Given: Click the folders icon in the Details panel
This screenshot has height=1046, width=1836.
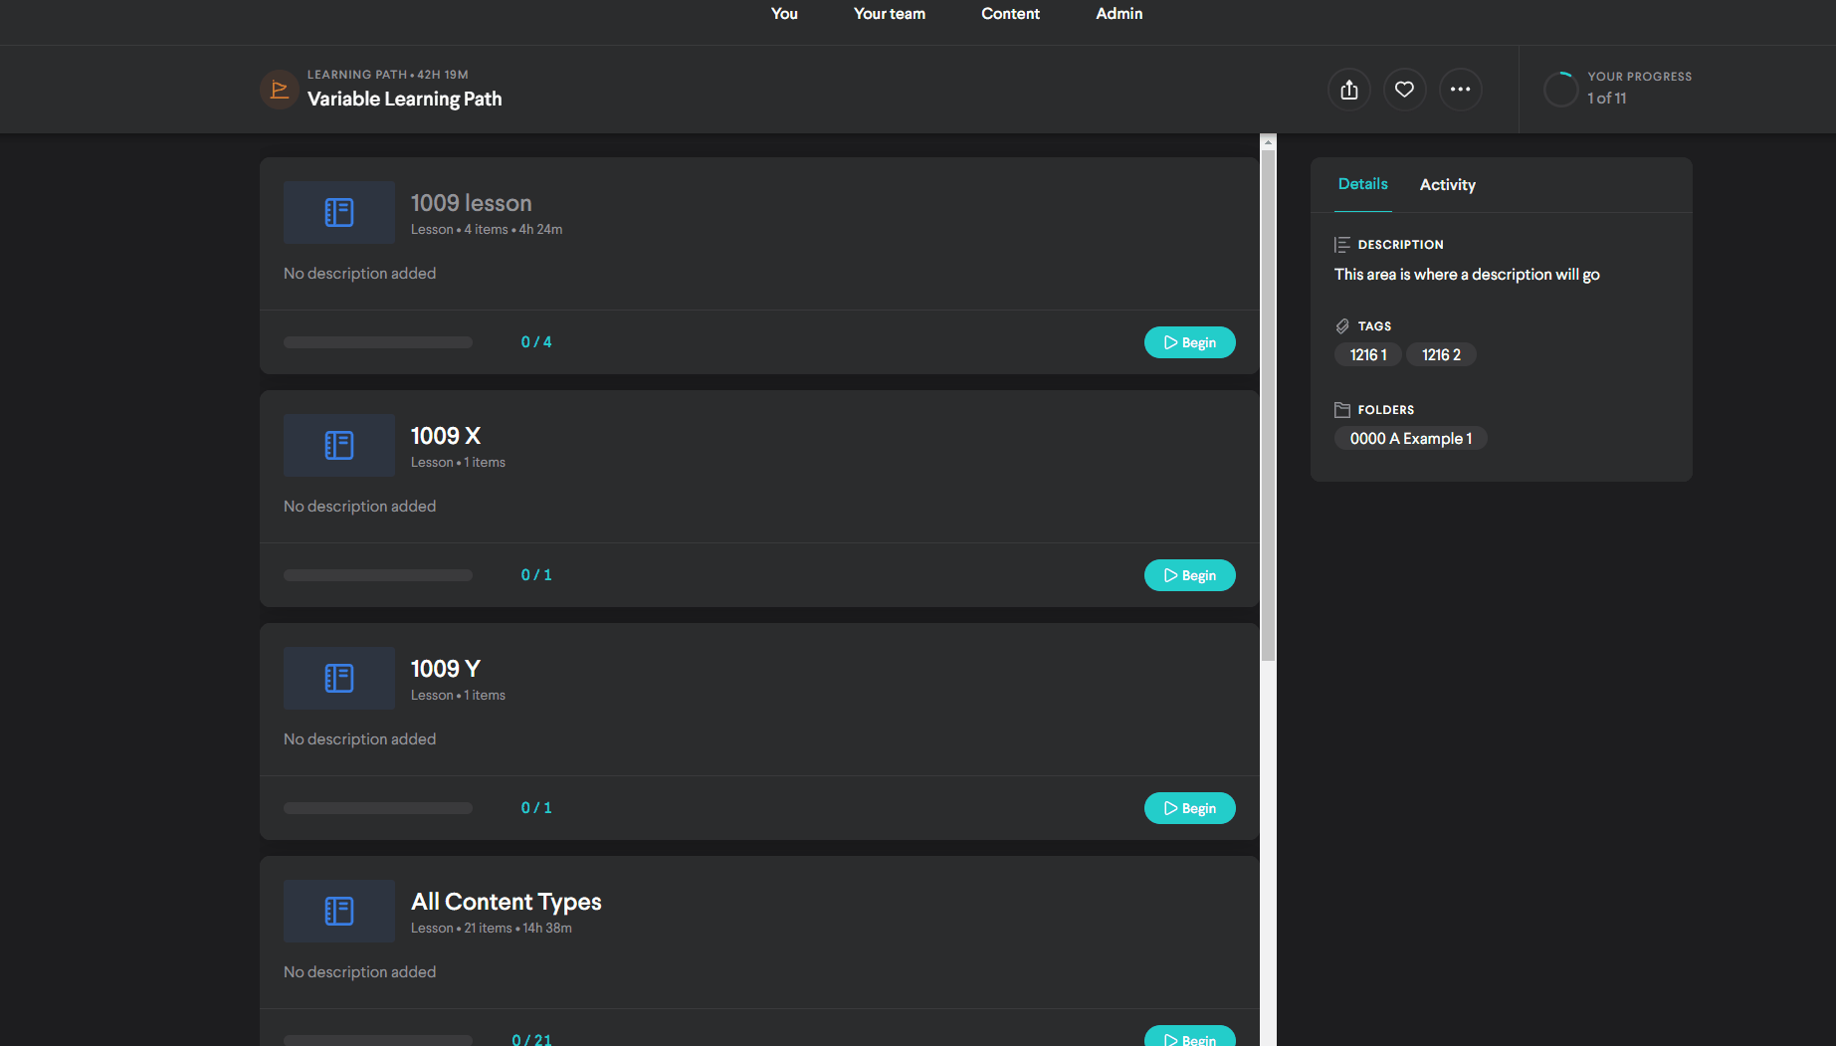Looking at the screenshot, I should point(1341,409).
